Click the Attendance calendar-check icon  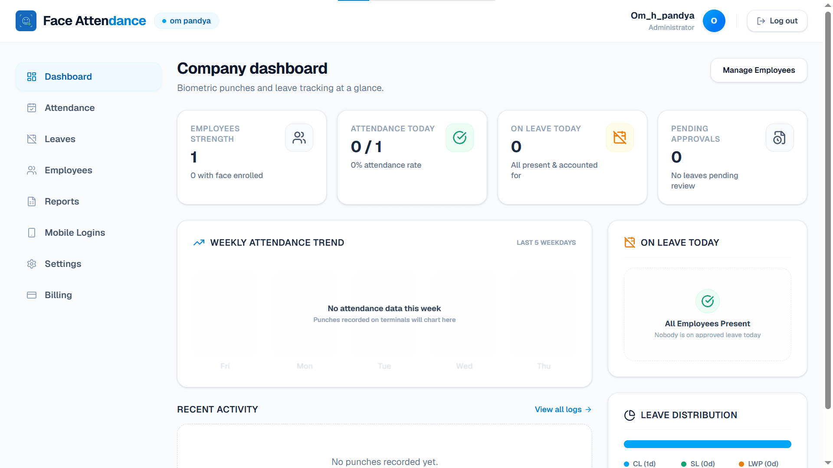coord(32,108)
